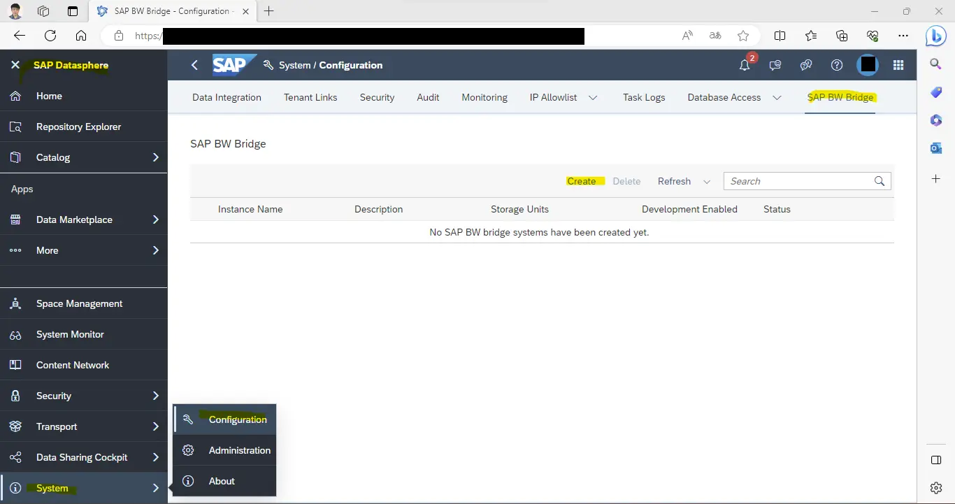Select the Transport sidebar icon
This screenshot has height=504, width=955.
tap(15, 426)
